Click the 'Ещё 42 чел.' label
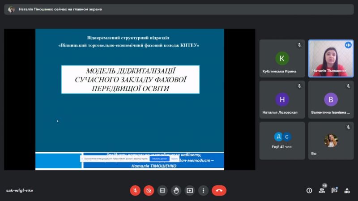 [282, 147]
